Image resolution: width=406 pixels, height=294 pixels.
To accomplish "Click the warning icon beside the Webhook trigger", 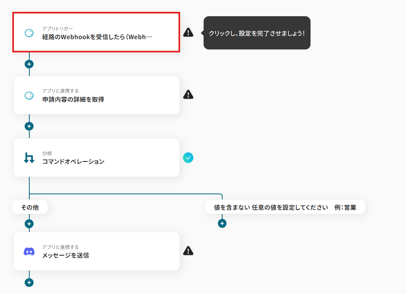I will pos(188,32).
